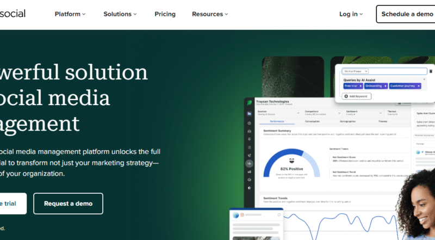The image size is (435, 240).
Task: Click the Request a demo button
Action: tap(68, 204)
